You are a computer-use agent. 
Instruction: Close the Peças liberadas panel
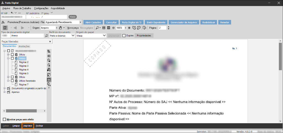[50, 42]
